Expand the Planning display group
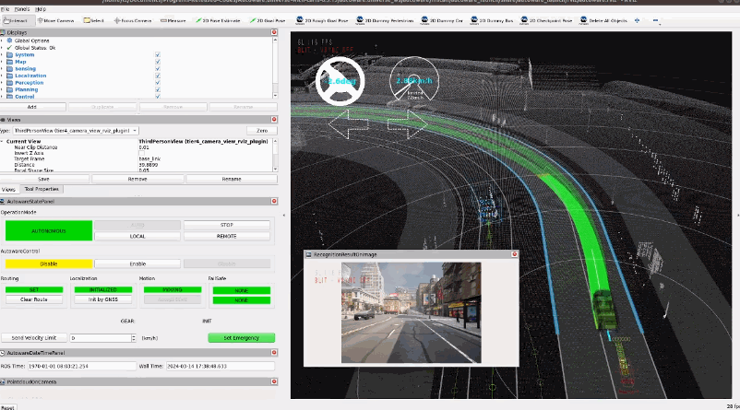This screenshot has width=740, height=410. coord(4,89)
